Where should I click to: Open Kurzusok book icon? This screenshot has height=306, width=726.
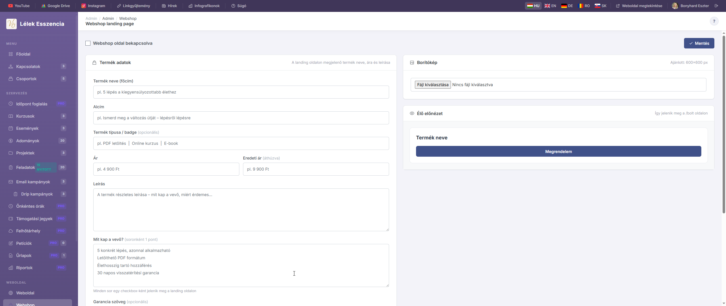[11, 116]
